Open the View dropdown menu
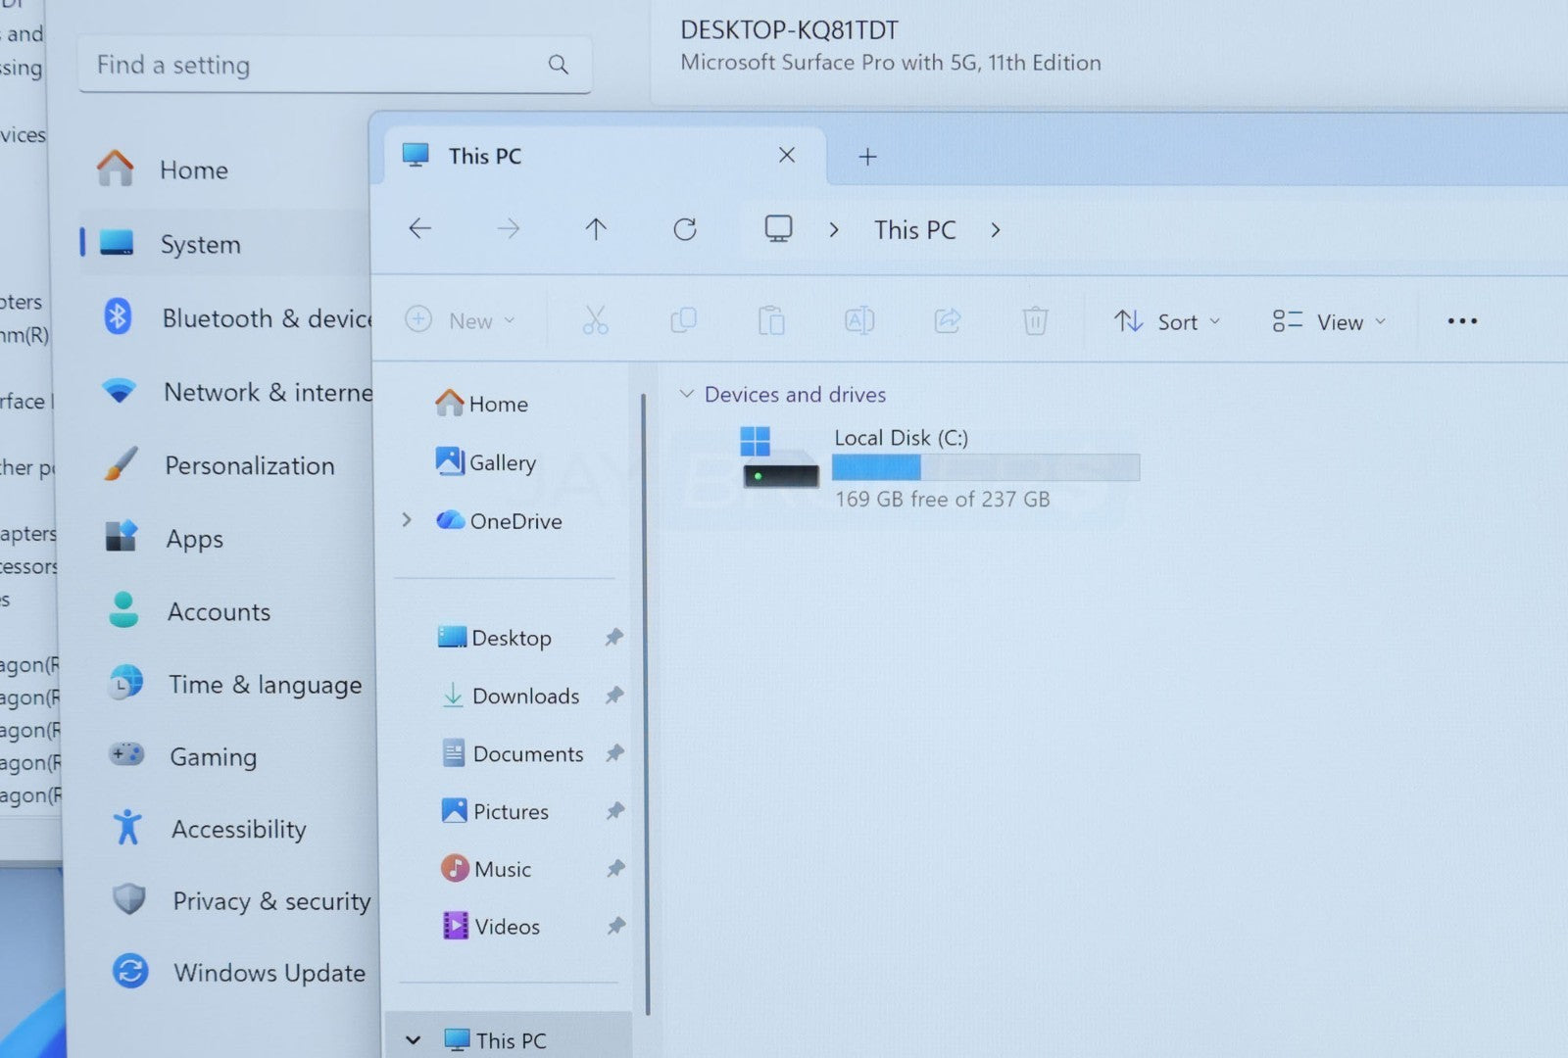This screenshot has height=1058, width=1568. point(1329,321)
